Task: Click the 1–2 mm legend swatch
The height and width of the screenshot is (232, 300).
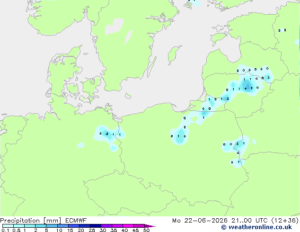Action: click(30, 226)
